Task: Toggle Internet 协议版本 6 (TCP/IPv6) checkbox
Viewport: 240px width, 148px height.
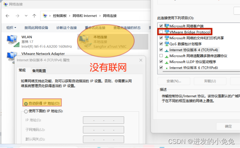Action: (x=161, y=68)
